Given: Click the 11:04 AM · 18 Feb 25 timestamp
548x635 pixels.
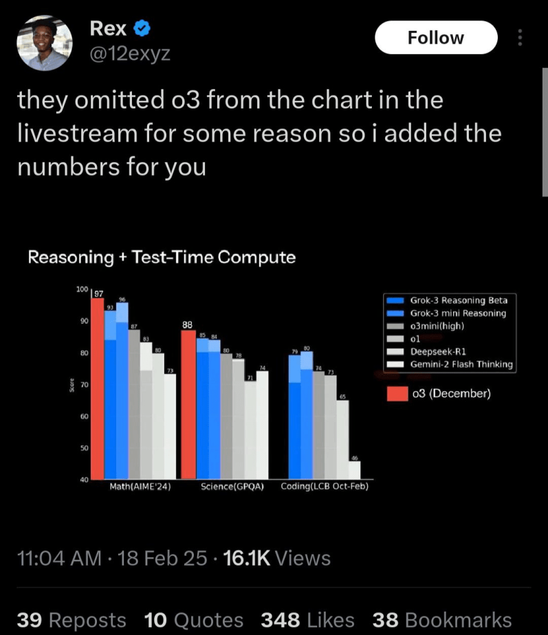Looking at the screenshot, I should [111, 558].
